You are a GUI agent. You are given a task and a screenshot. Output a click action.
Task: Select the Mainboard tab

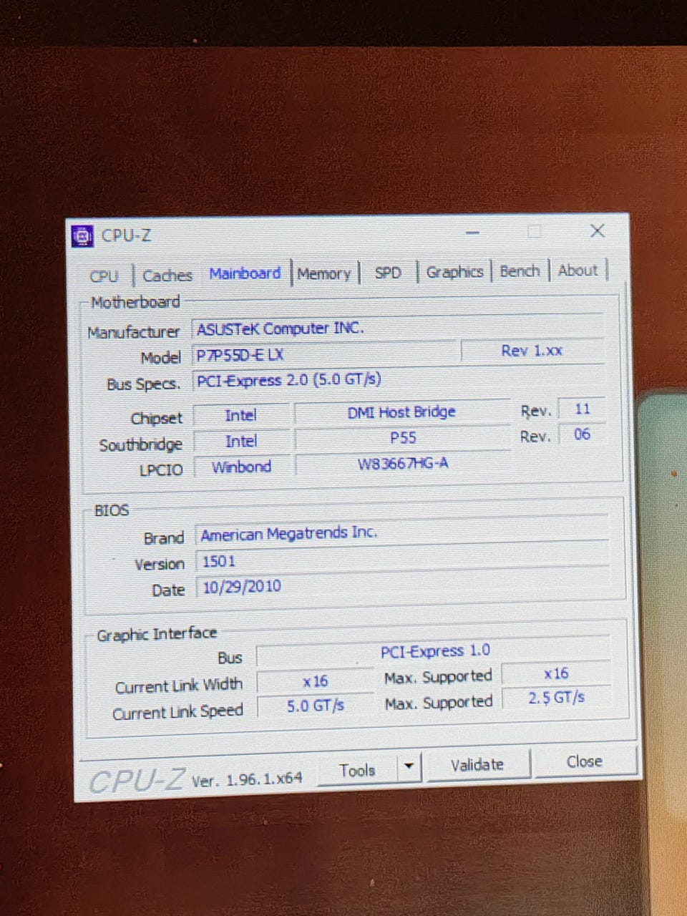click(x=245, y=273)
